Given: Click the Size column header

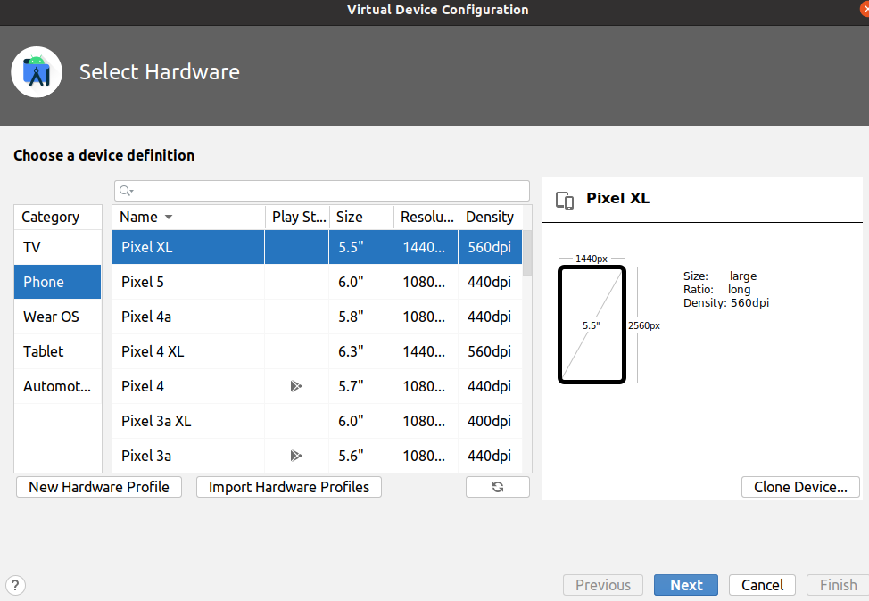Looking at the screenshot, I should pos(361,218).
